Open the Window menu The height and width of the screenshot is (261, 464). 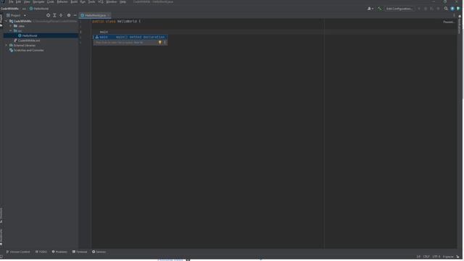point(112,1)
